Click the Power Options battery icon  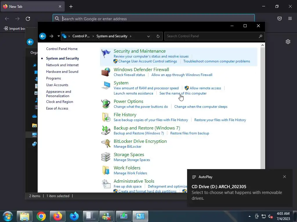click(x=106, y=104)
